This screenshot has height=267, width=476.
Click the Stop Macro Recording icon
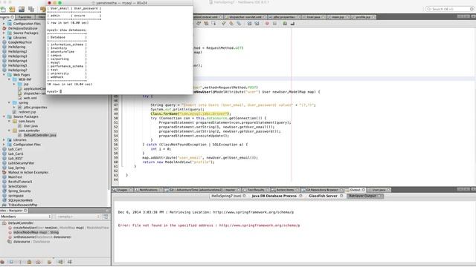pos(274,23)
